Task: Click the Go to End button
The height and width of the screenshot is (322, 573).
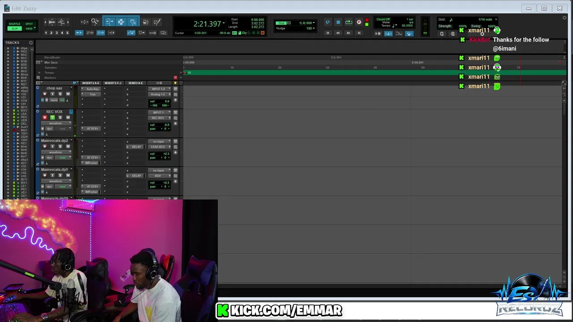Action: (359, 33)
